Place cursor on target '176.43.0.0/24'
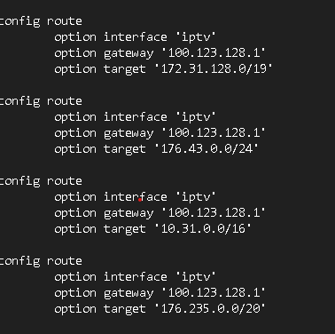 point(206,148)
